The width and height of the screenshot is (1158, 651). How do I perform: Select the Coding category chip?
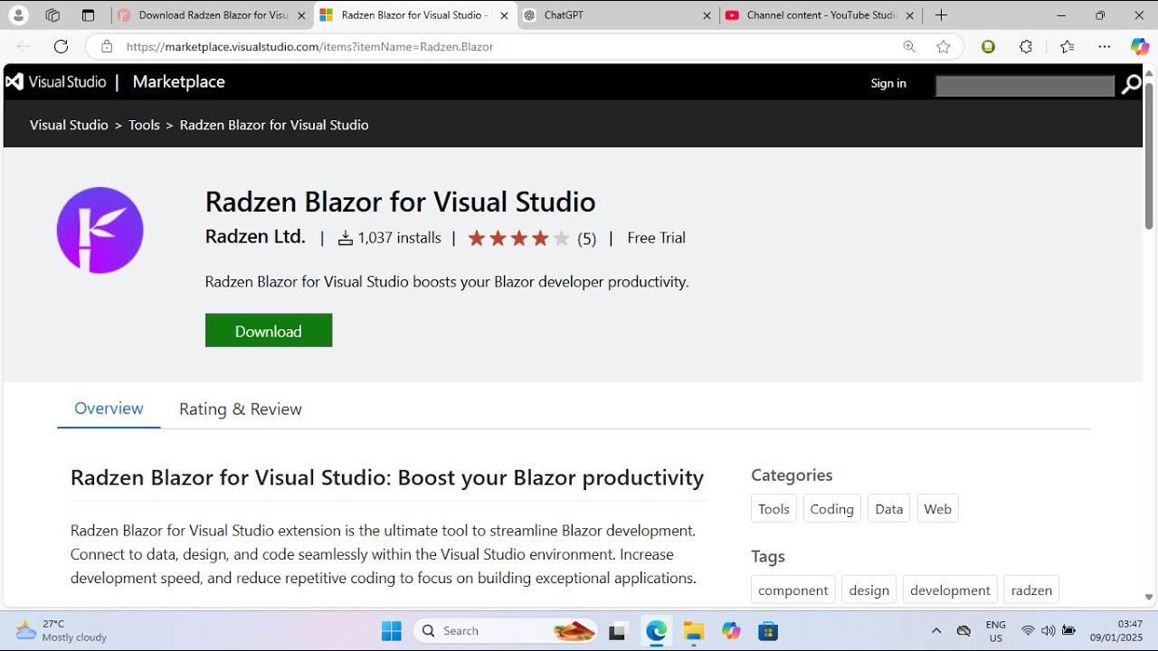click(832, 509)
